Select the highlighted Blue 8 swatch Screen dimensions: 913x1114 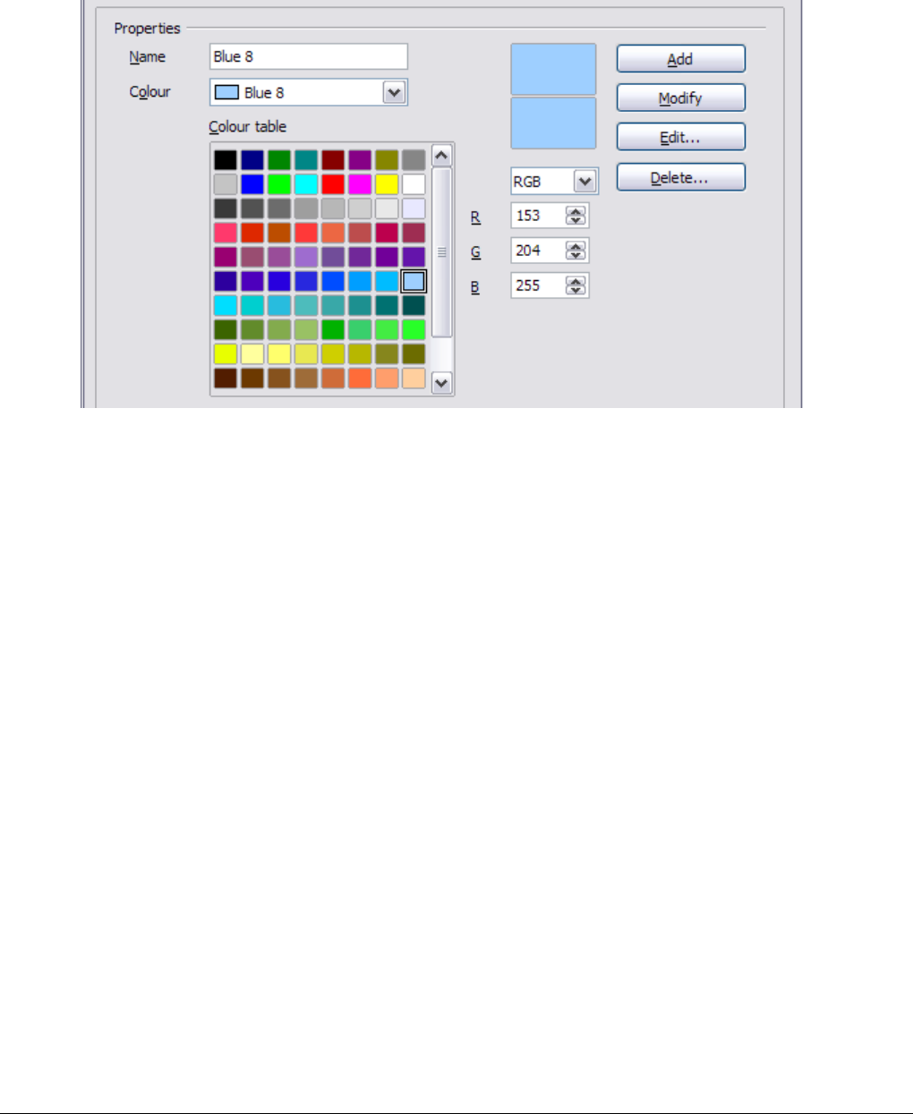414,281
